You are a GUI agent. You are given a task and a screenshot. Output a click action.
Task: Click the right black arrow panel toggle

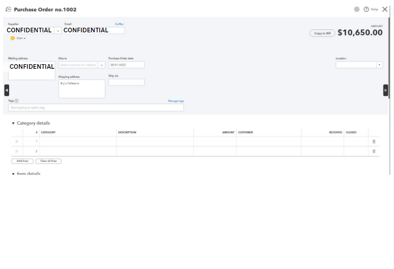[x=385, y=90]
